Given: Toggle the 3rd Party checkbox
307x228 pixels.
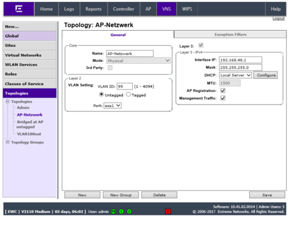Looking at the screenshot, I should (110, 68).
